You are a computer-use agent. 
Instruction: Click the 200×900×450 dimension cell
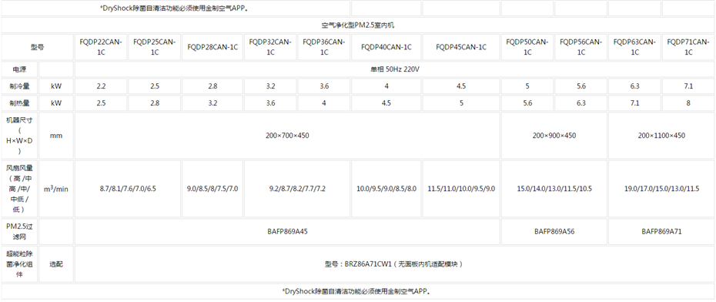(554, 136)
